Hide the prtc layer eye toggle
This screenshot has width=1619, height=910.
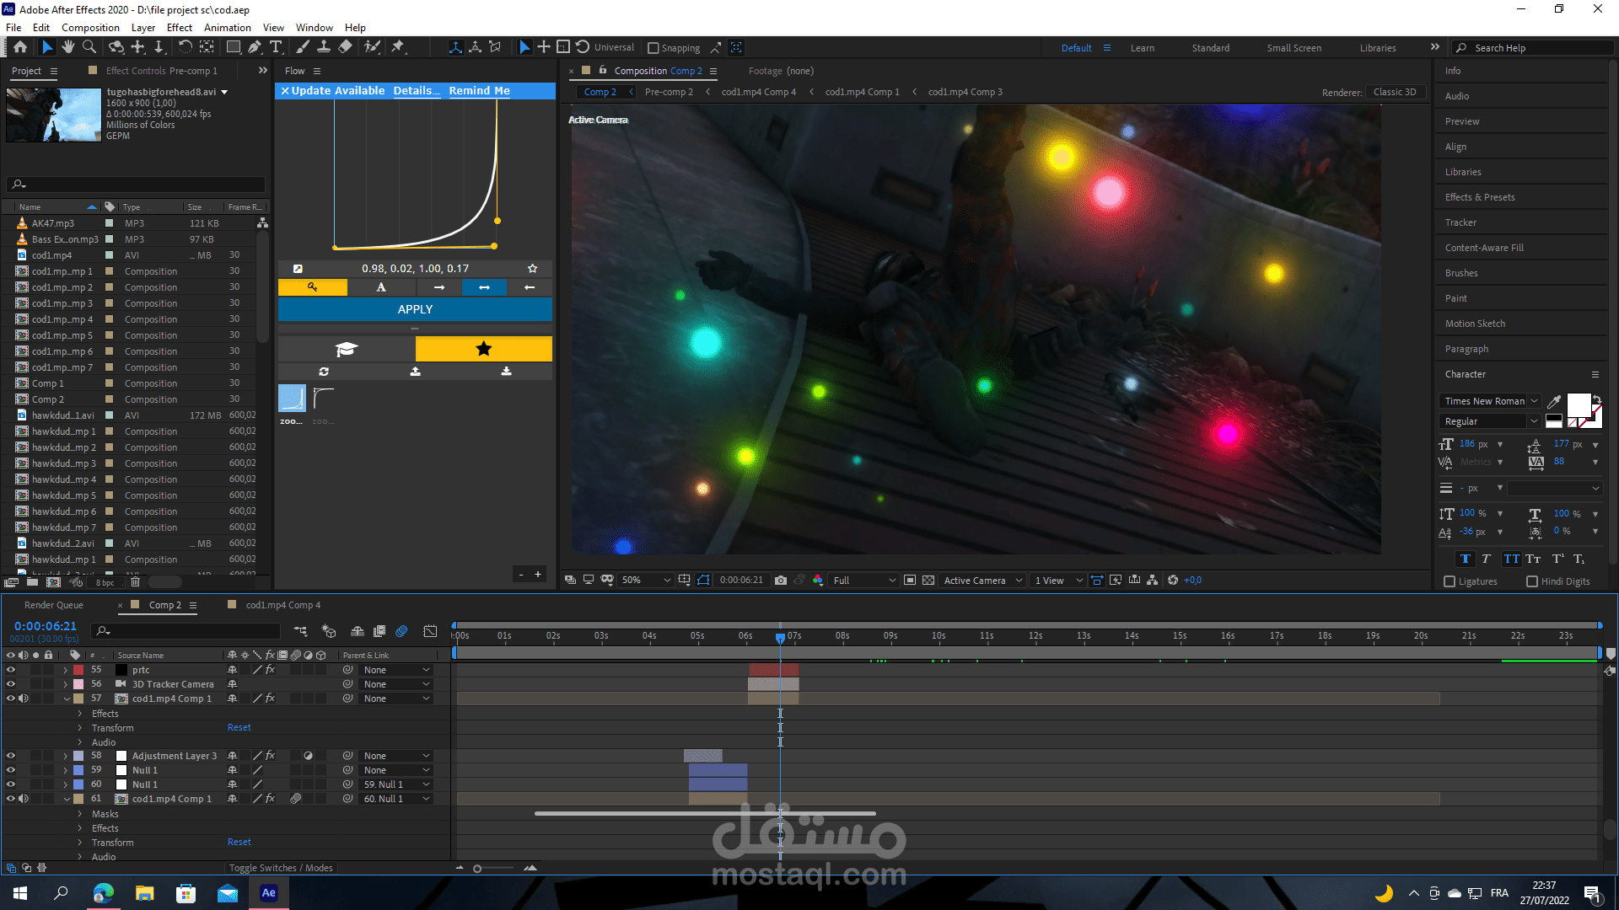coord(11,670)
